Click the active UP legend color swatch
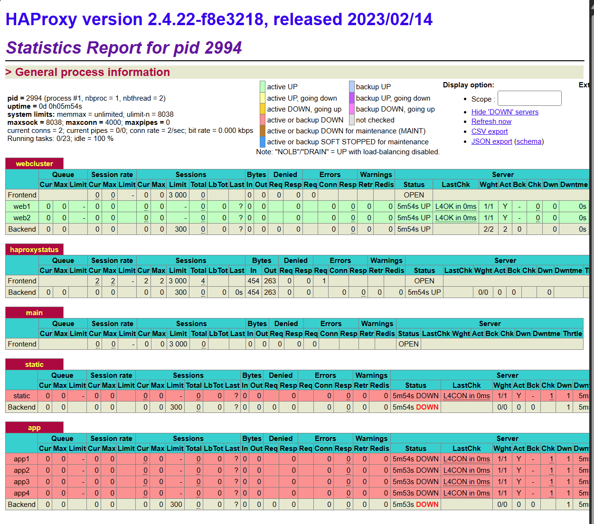This screenshot has height=524, width=594. tap(263, 86)
